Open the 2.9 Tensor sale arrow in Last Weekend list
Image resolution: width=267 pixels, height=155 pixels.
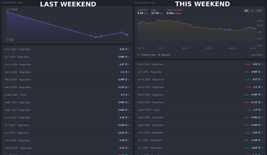pyautogui.click(x=129, y=95)
